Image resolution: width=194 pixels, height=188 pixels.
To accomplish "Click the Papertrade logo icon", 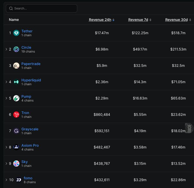I will click(x=16, y=66).
